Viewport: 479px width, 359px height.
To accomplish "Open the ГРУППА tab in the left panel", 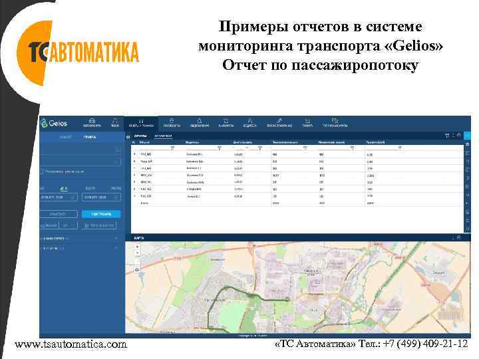I will click(x=90, y=137).
